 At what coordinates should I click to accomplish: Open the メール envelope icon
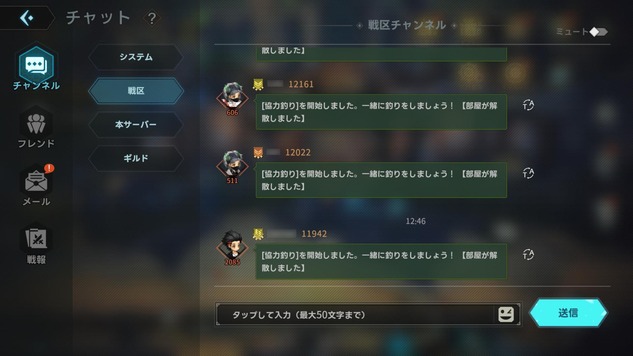[x=36, y=181]
